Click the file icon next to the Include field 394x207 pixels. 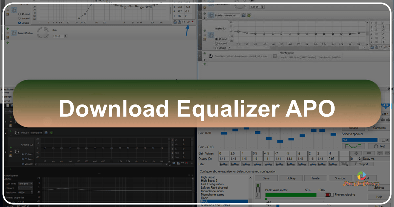pyautogui.click(x=244, y=15)
